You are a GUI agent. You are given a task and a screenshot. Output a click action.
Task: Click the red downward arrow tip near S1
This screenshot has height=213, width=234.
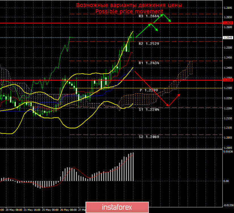(x=166, y=106)
